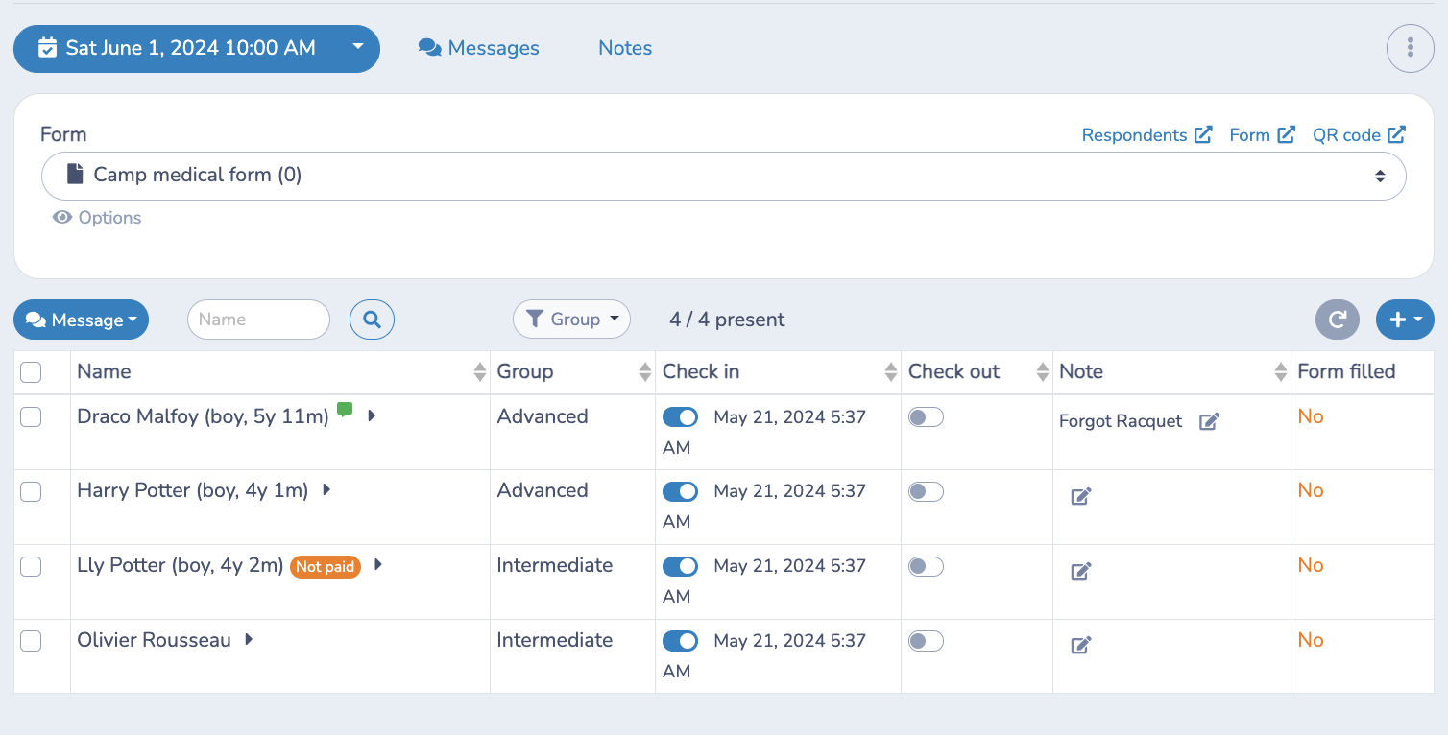
Task: Tick the select-all checkbox in table header
Action: (x=31, y=372)
